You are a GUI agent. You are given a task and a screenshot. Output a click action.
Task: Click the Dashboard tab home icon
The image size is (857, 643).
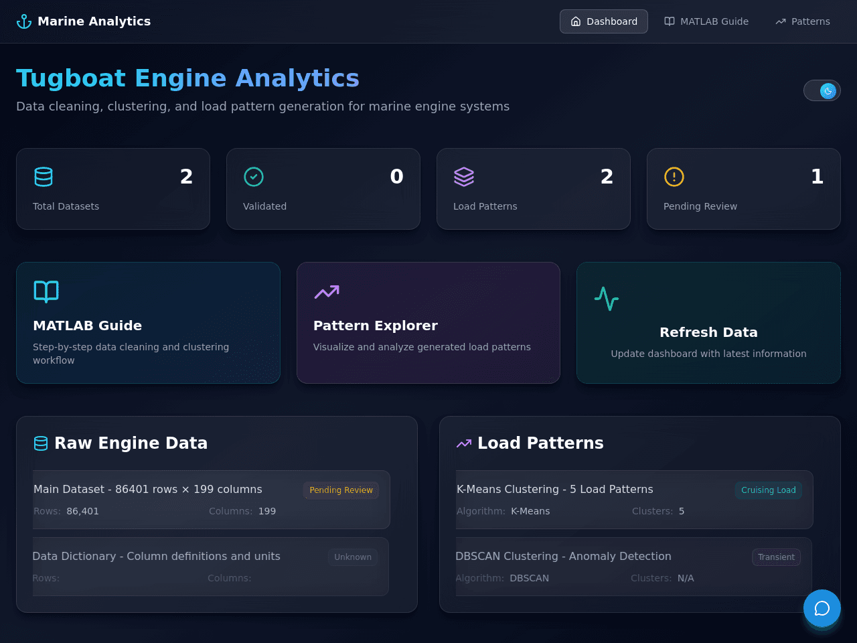576,21
